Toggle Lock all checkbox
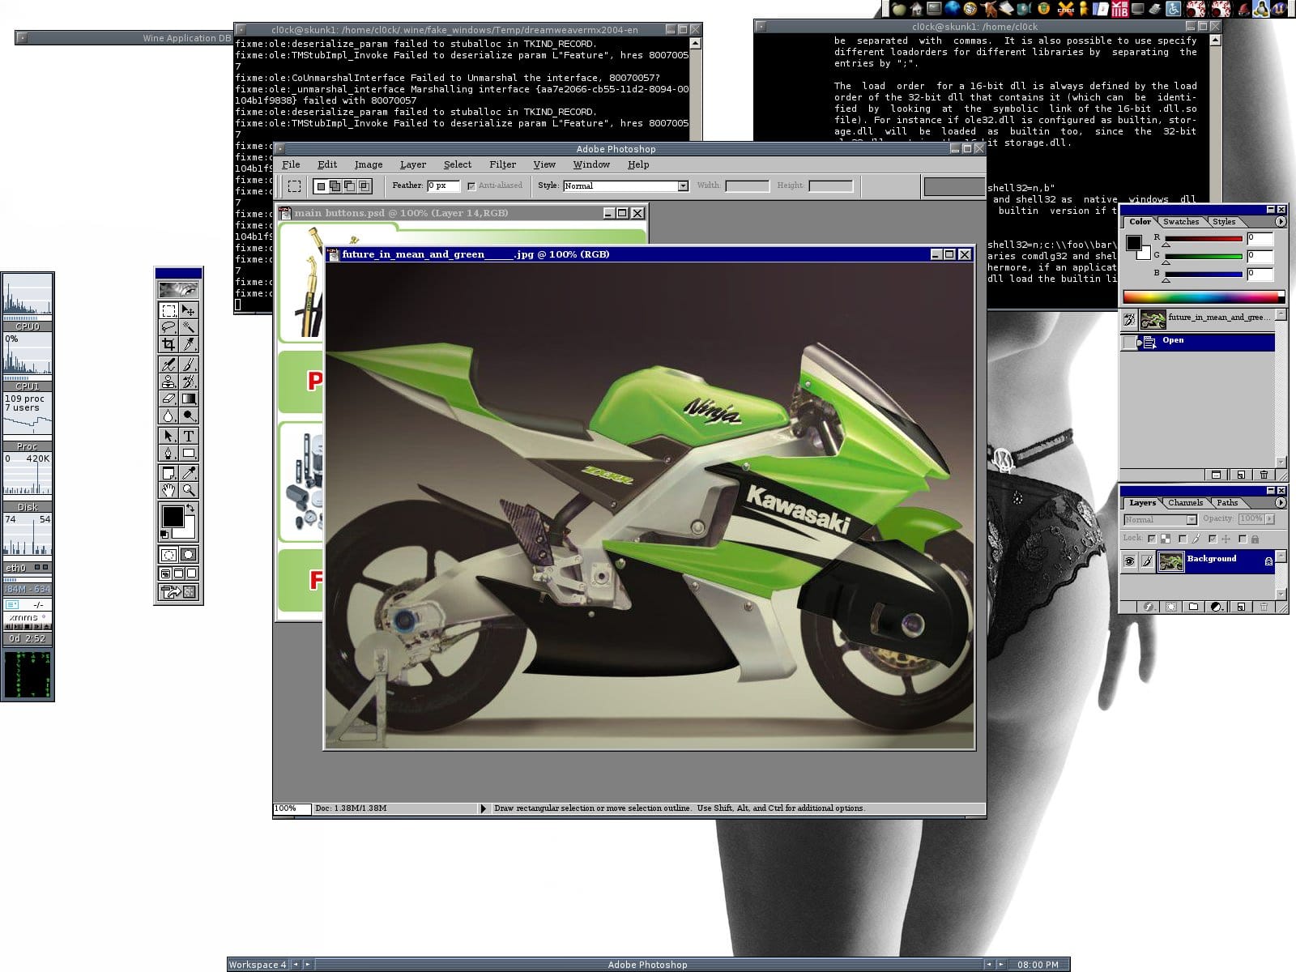 tap(1243, 539)
